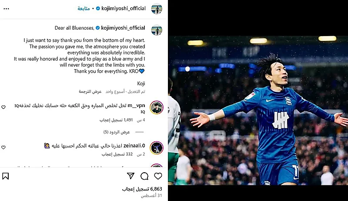Open kojimiyoshi_official header profile picture
Viewport: 348px width, 201px height.
click(x=157, y=9)
